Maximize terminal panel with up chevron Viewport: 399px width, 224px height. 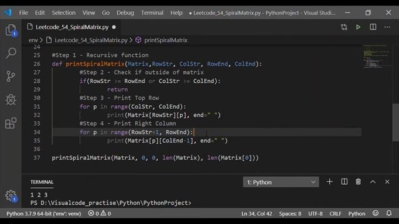pos(373,182)
